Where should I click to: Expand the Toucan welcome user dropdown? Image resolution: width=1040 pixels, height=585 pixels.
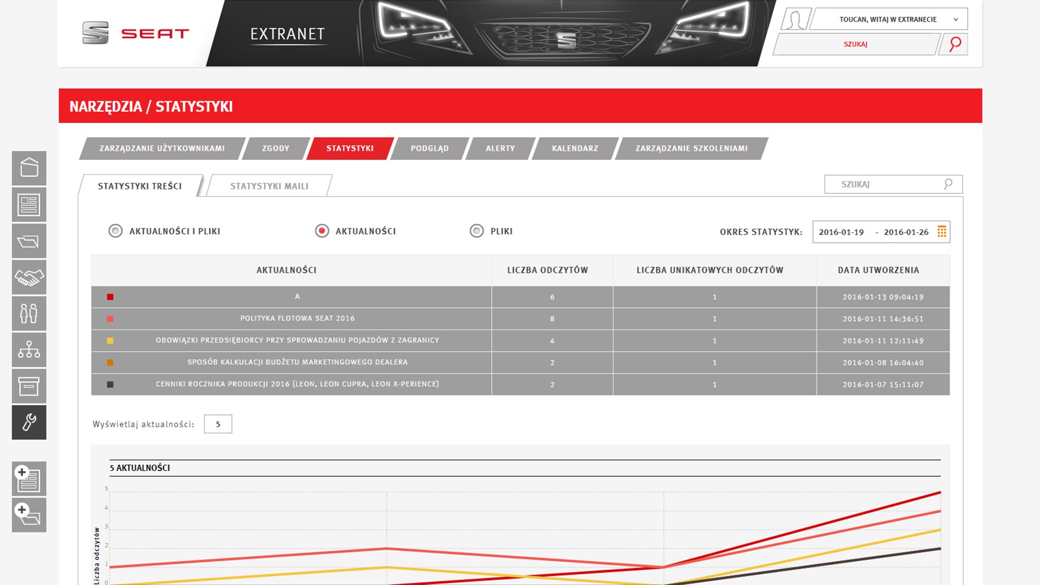(955, 19)
